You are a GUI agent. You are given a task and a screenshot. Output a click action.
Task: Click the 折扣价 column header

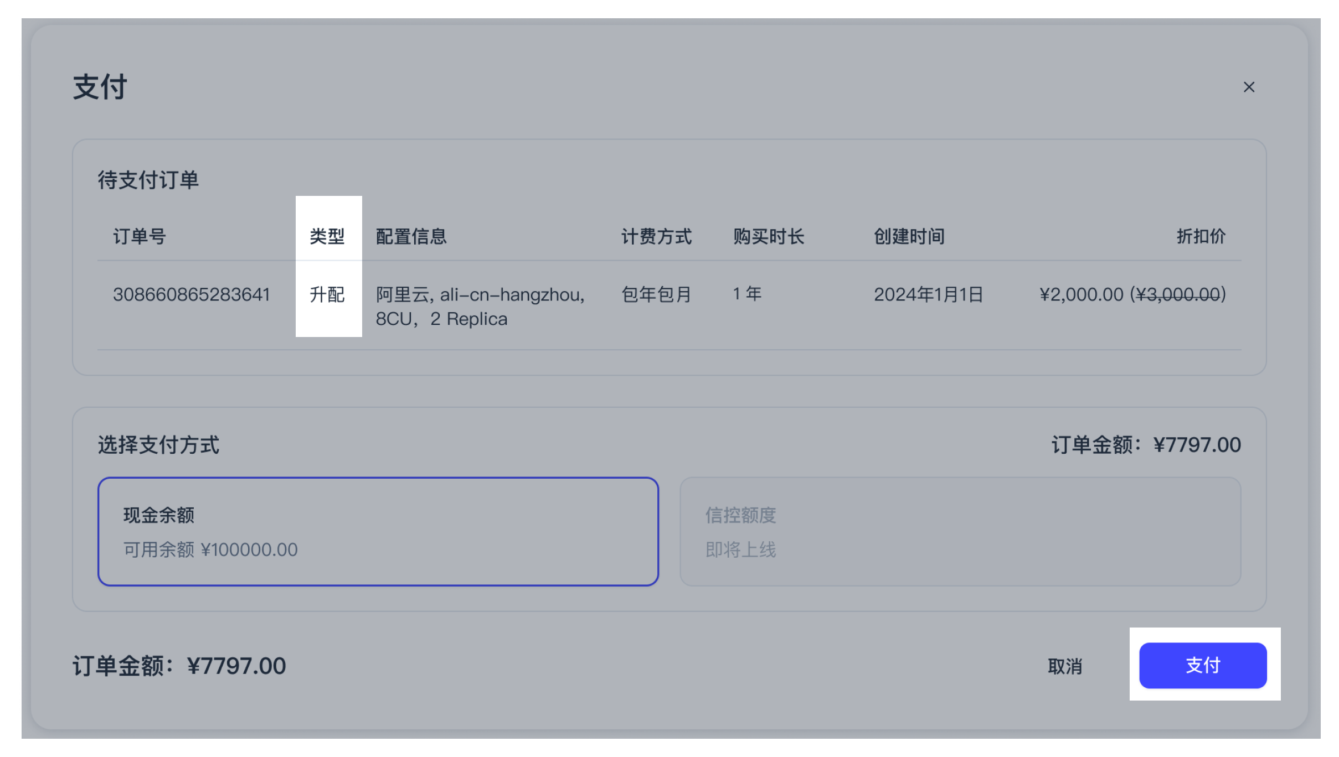[x=1201, y=236]
